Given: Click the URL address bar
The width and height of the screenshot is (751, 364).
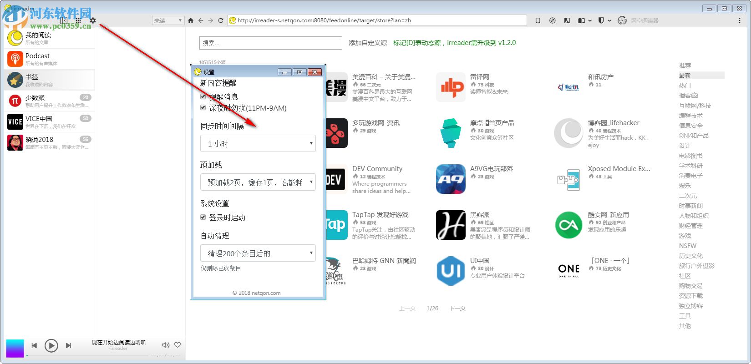Looking at the screenshot, I should (377, 20).
